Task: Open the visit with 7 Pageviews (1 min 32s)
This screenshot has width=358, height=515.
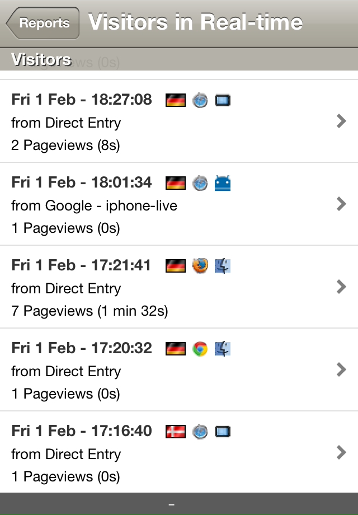Action: (179, 287)
